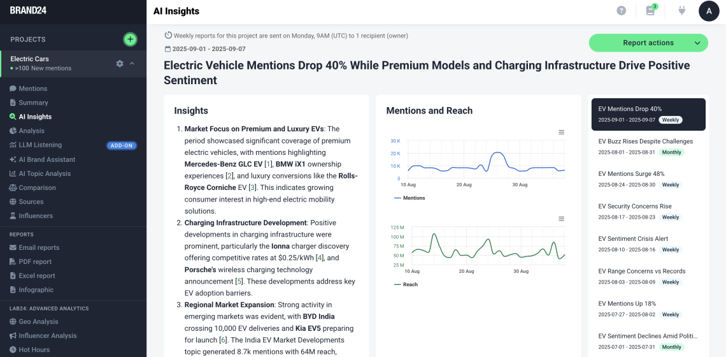
Task: Click the Hot Hours clock icon
Action: pos(13,349)
